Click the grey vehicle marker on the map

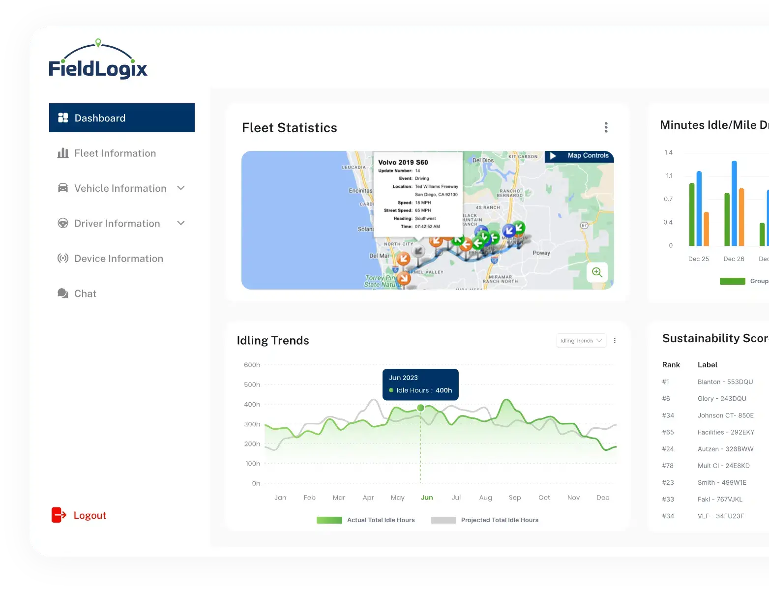pos(418,251)
